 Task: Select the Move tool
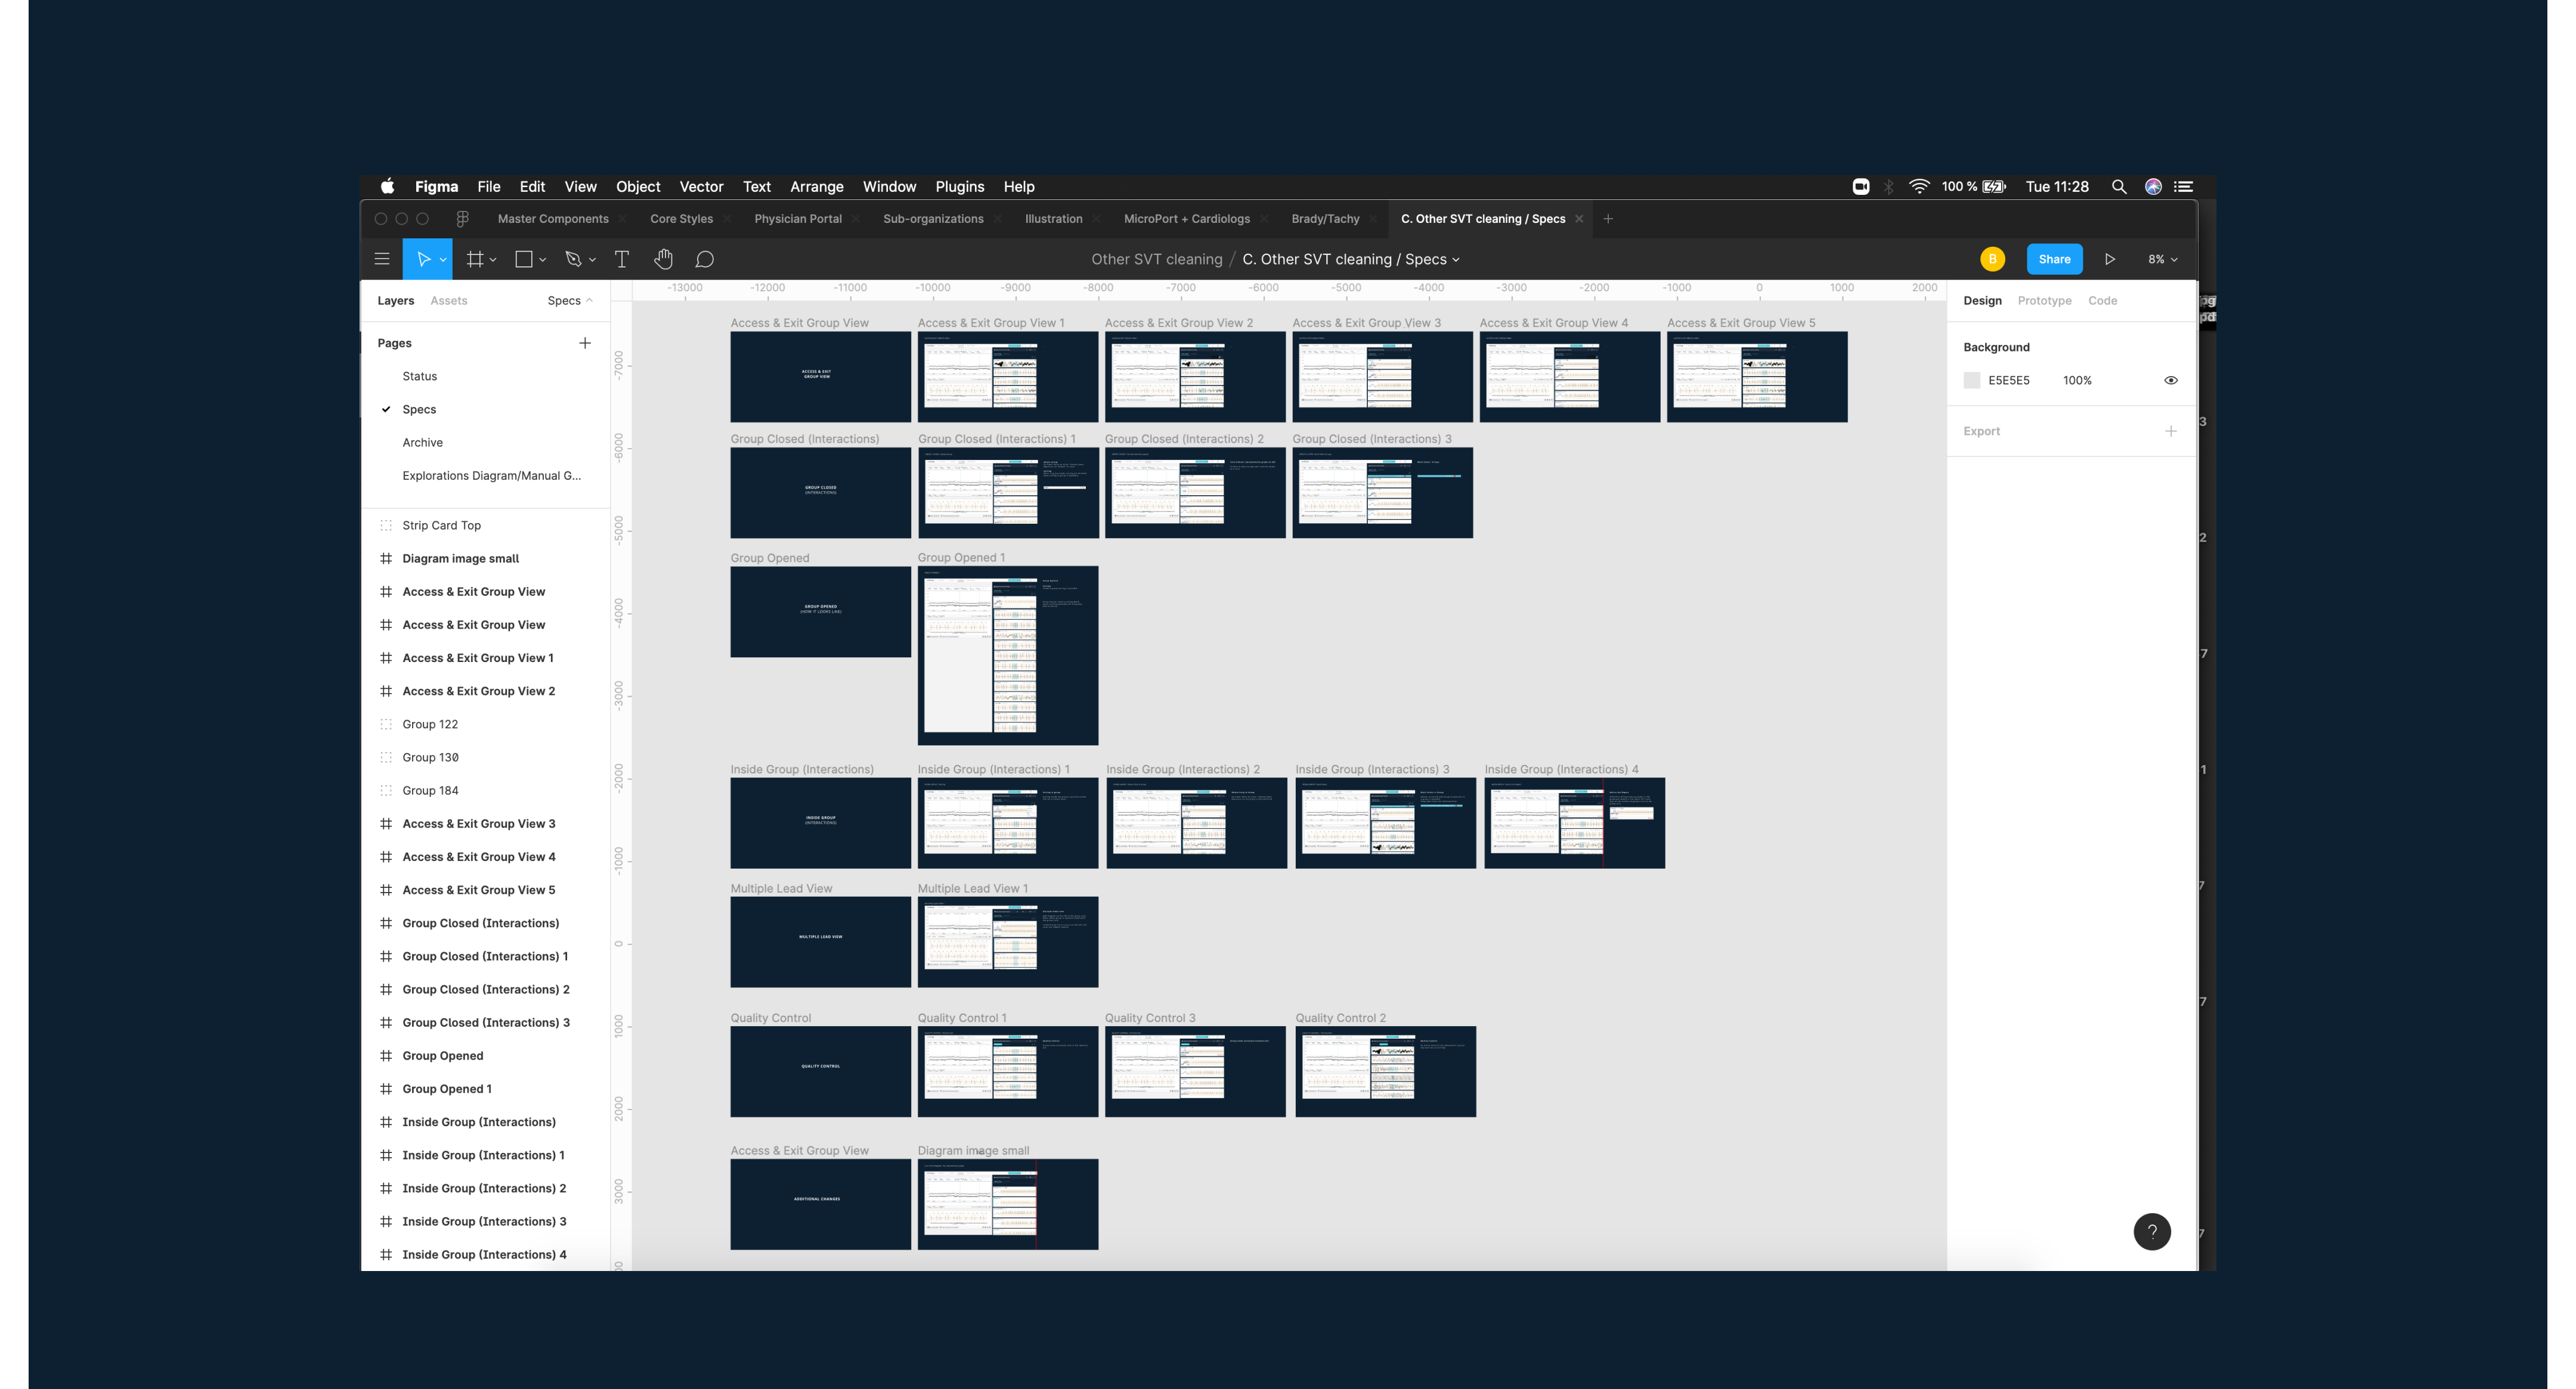coord(423,259)
